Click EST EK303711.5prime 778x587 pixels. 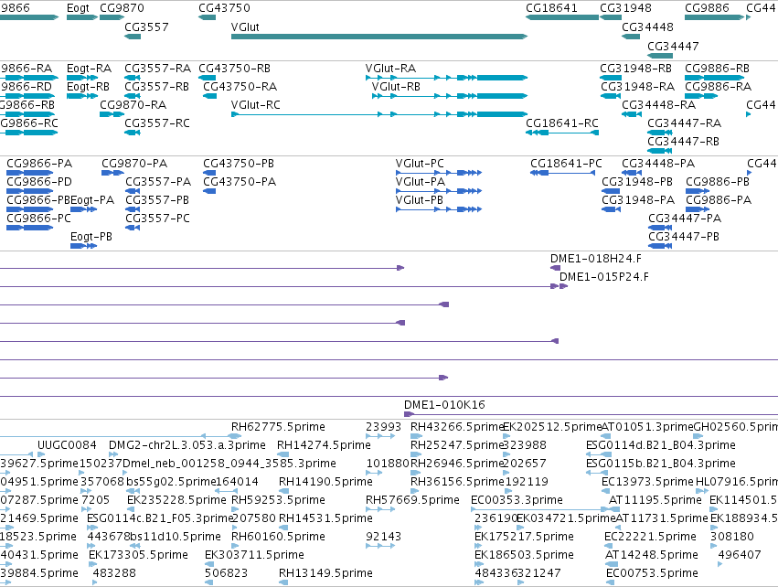click(208, 564)
